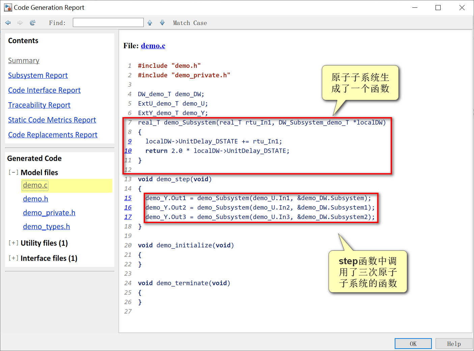
Task: Click the '#include "demo.h"' code line
Action: tap(169, 66)
